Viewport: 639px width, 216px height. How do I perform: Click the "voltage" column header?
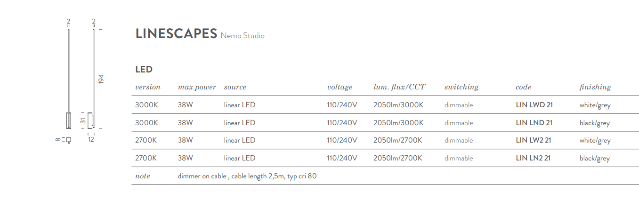point(340,87)
